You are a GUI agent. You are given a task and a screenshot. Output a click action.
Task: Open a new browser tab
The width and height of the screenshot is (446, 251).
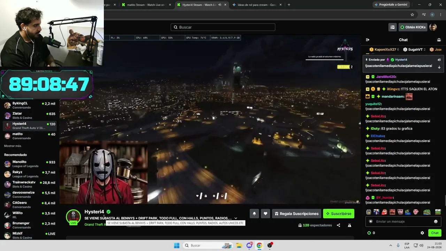coord(289,5)
